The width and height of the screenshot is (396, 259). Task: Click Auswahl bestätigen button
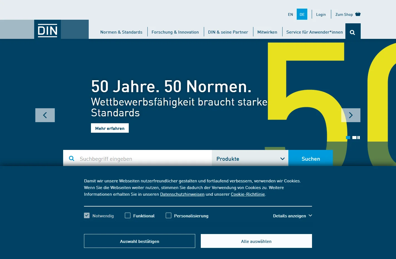pos(140,241)
